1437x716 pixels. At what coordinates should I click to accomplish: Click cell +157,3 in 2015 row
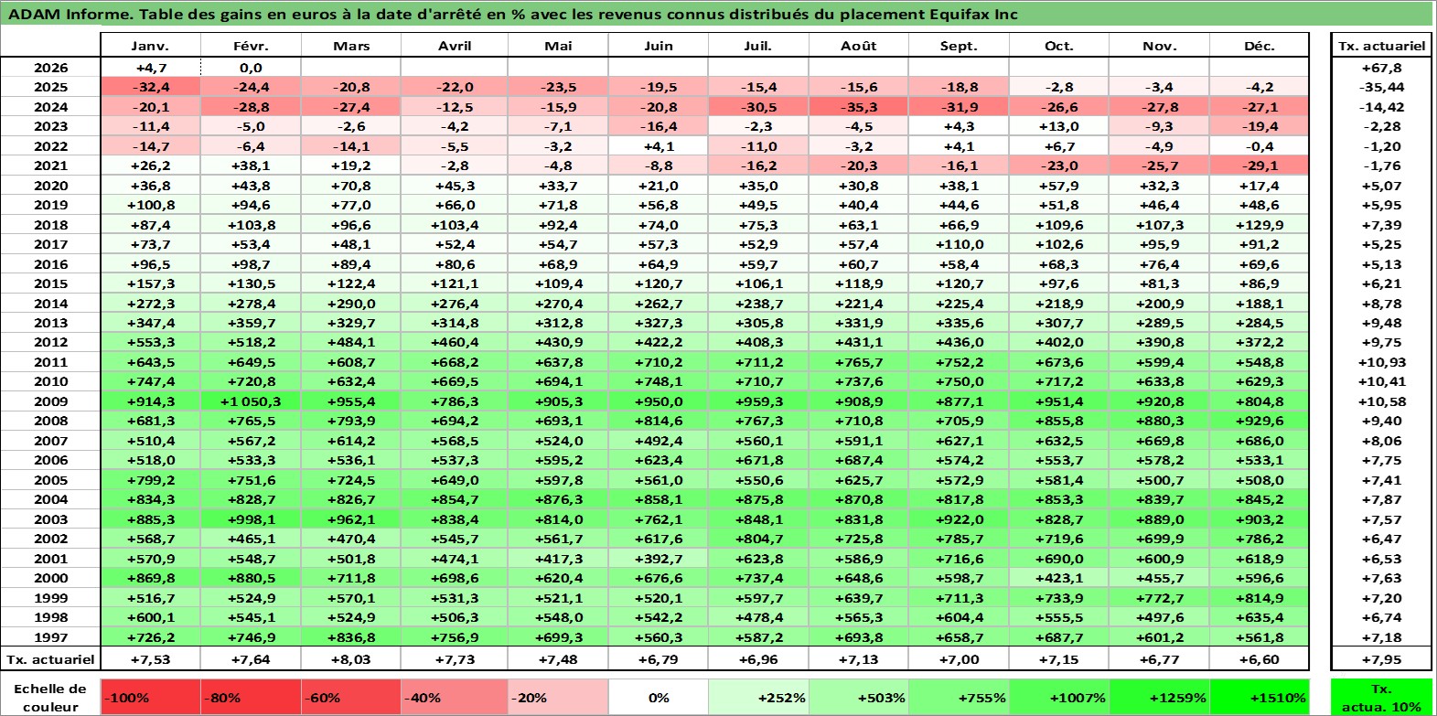pyautogui.click(x=150, y=283)
